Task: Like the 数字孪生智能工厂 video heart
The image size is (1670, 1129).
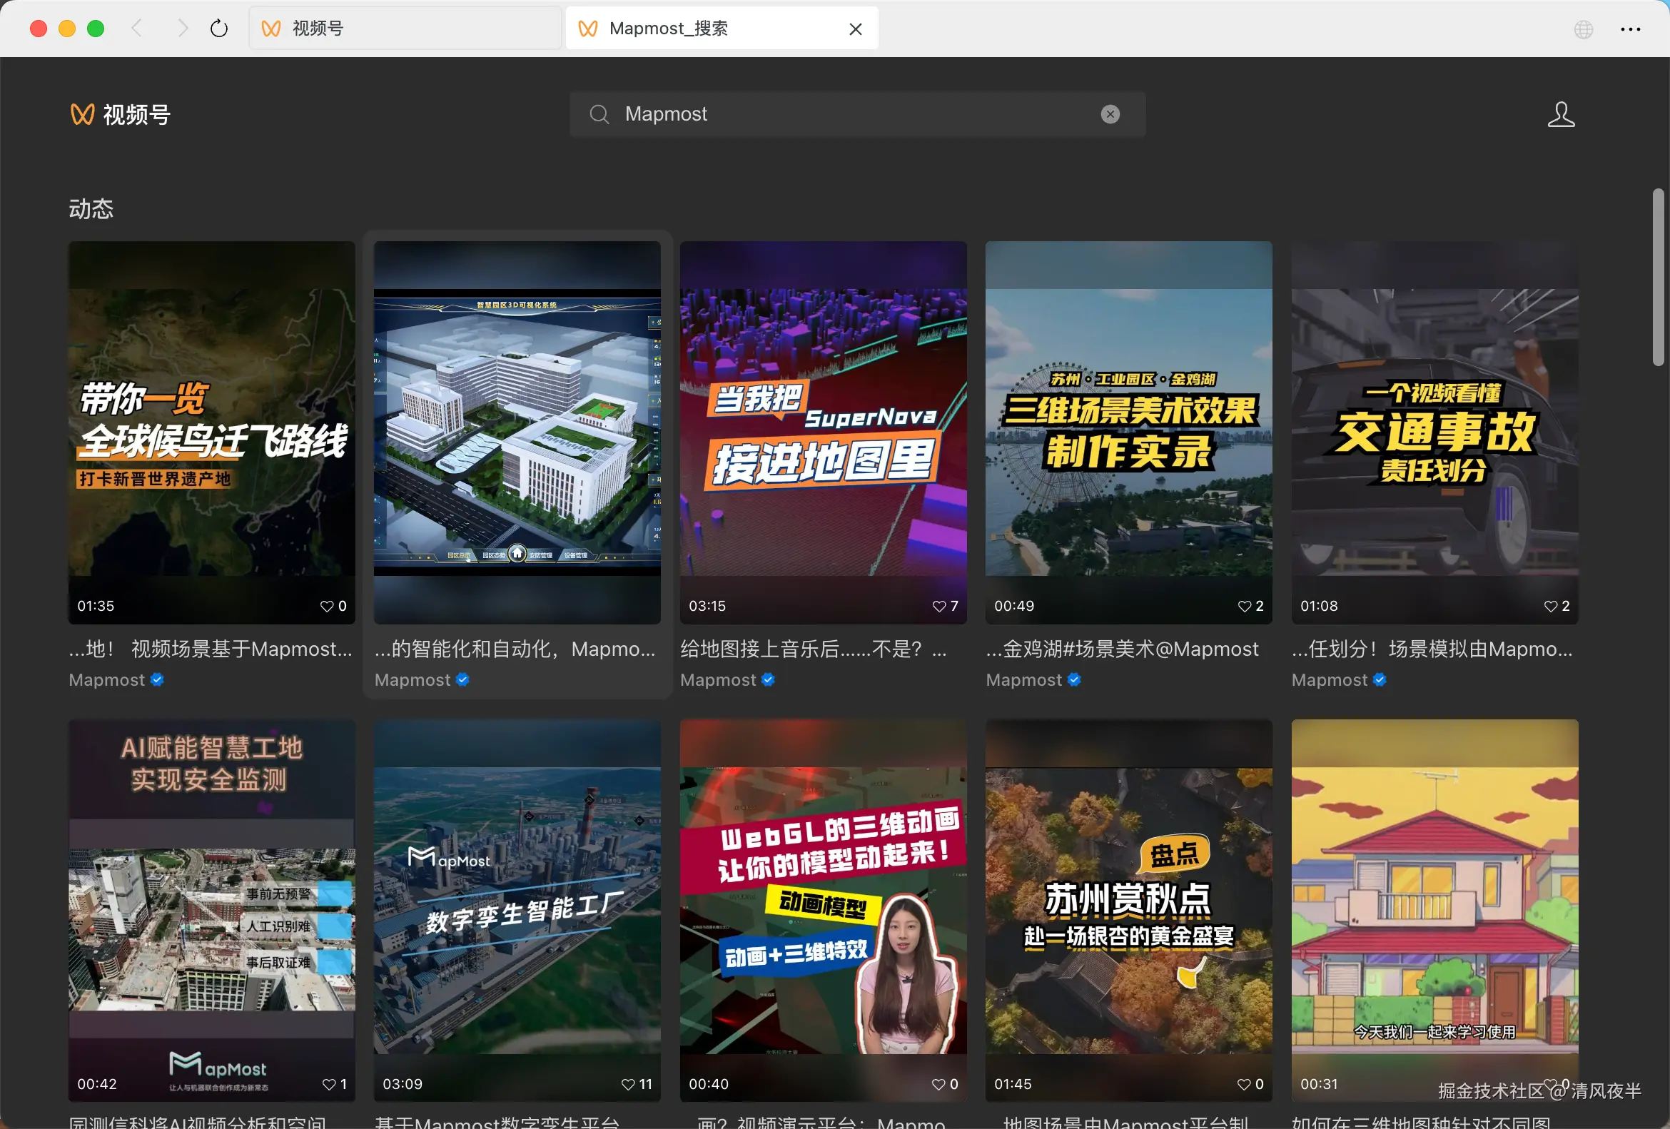Action: pos(628,1085)
